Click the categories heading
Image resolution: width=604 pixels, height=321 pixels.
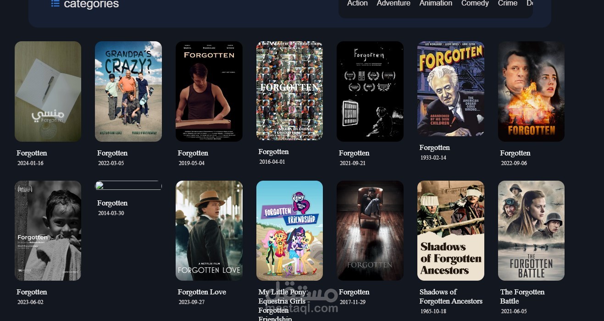91,4
